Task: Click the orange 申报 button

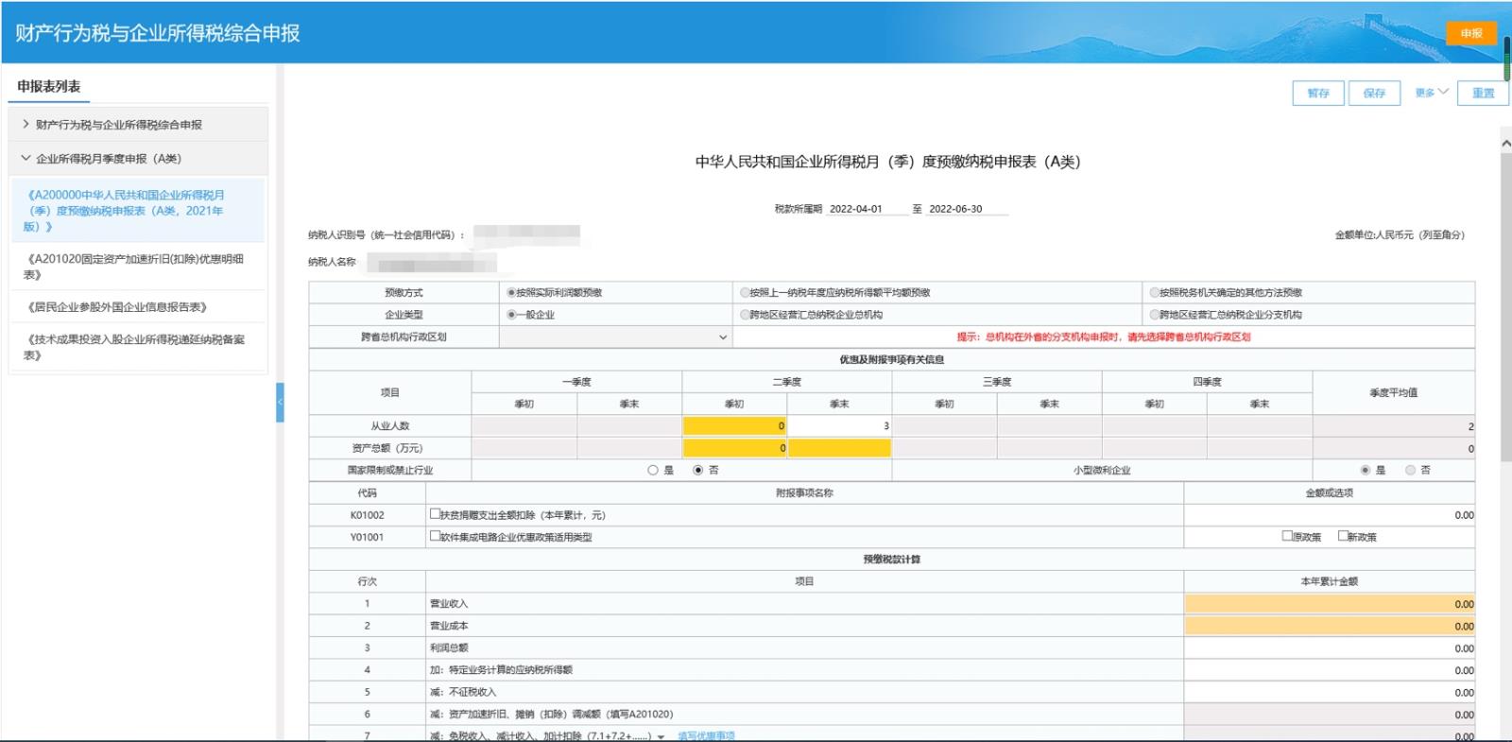Action: point(1470,33)
